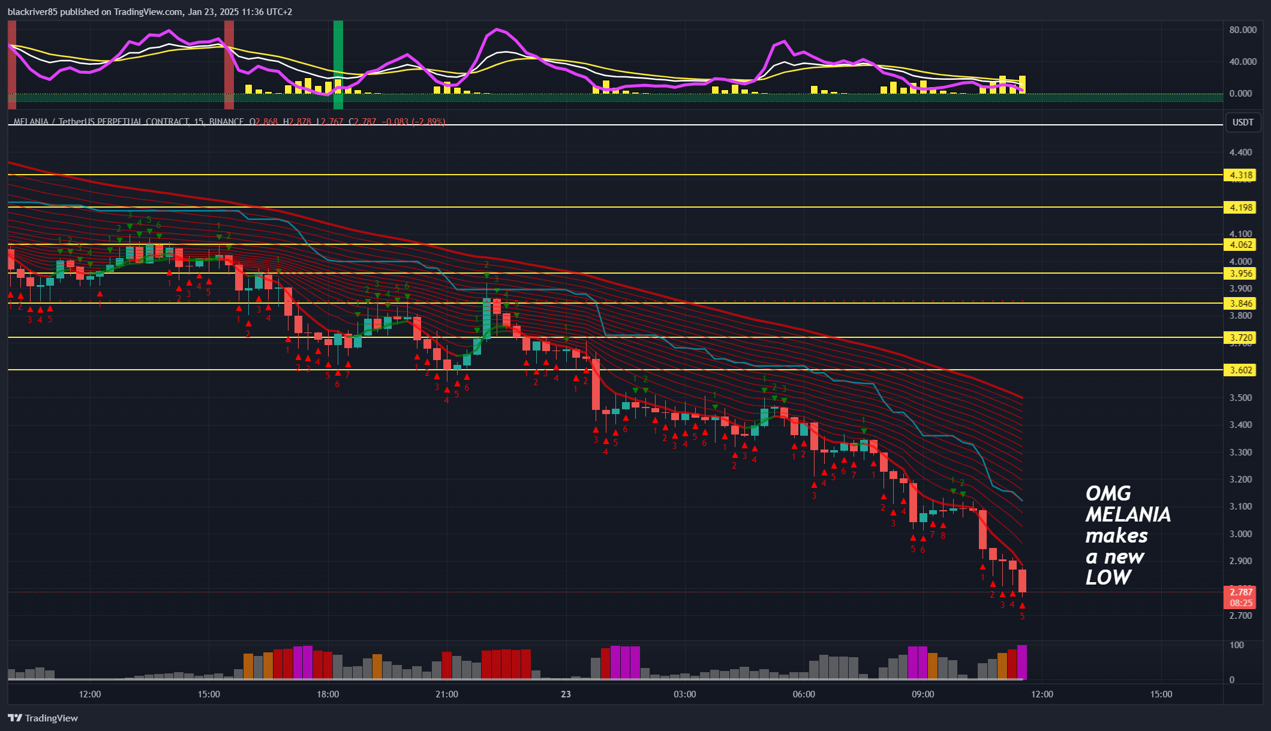Click the 3.100 price axis value
This screenshot has width=1271, height=731.
click(1240, 507)
